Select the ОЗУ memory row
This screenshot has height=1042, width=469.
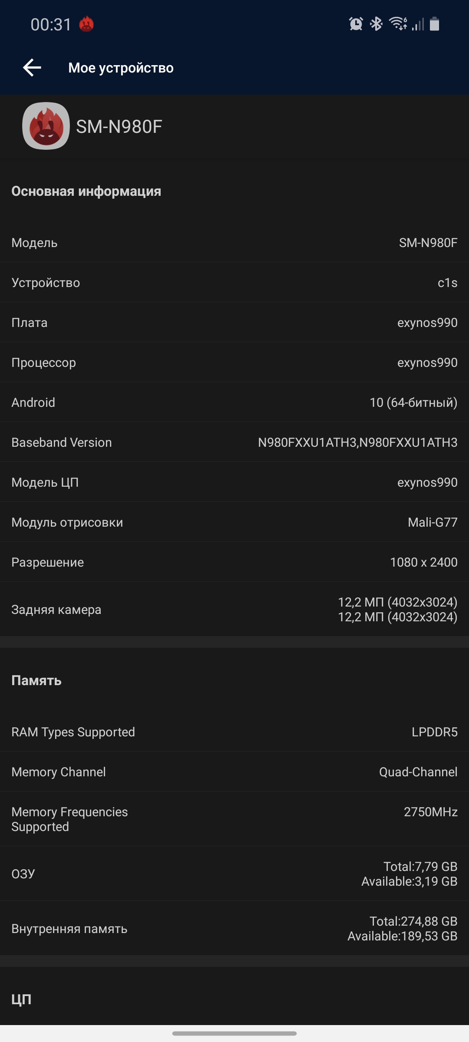234,874
